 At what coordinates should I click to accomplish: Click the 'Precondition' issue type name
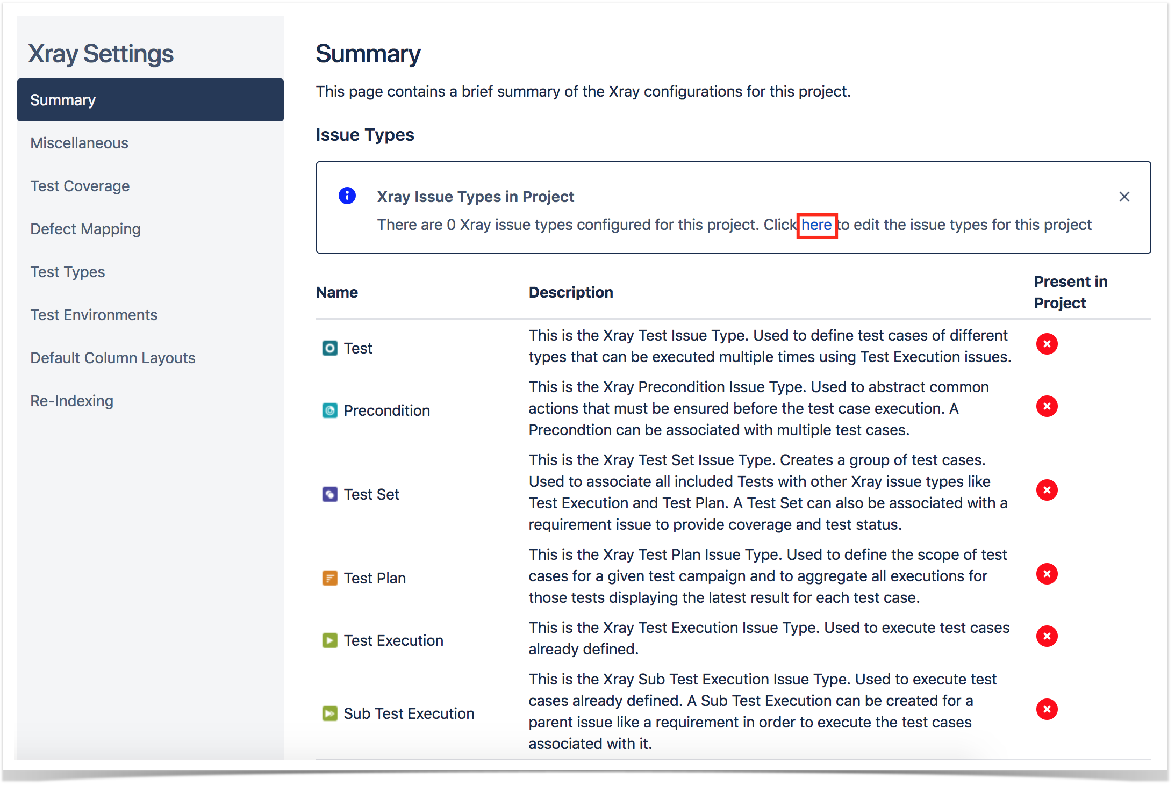point(387,410)
